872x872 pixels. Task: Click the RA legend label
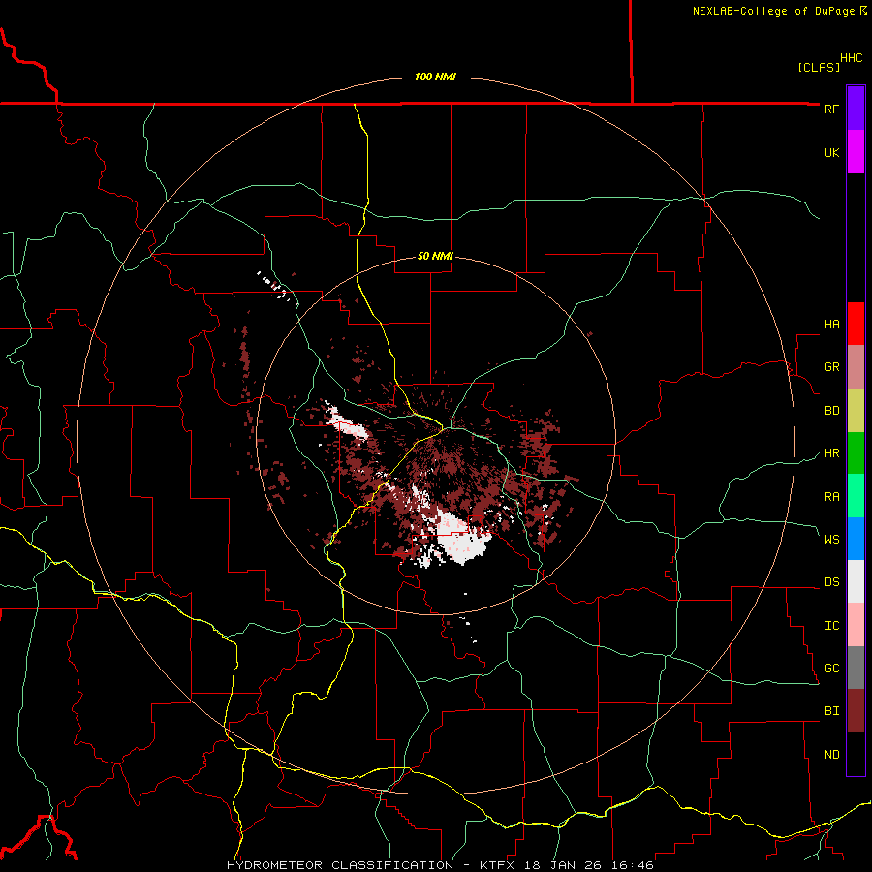point(832,496)
